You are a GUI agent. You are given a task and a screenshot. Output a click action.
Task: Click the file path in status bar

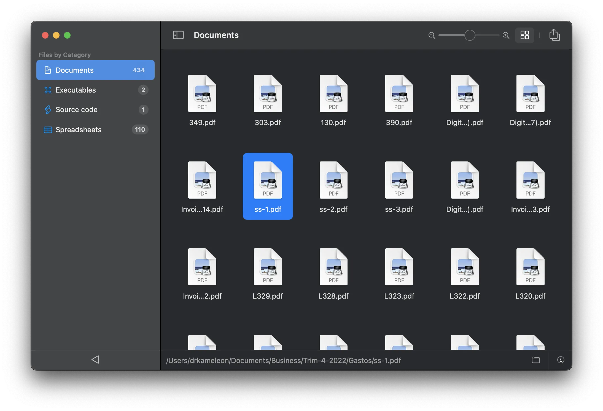[283, 360]
